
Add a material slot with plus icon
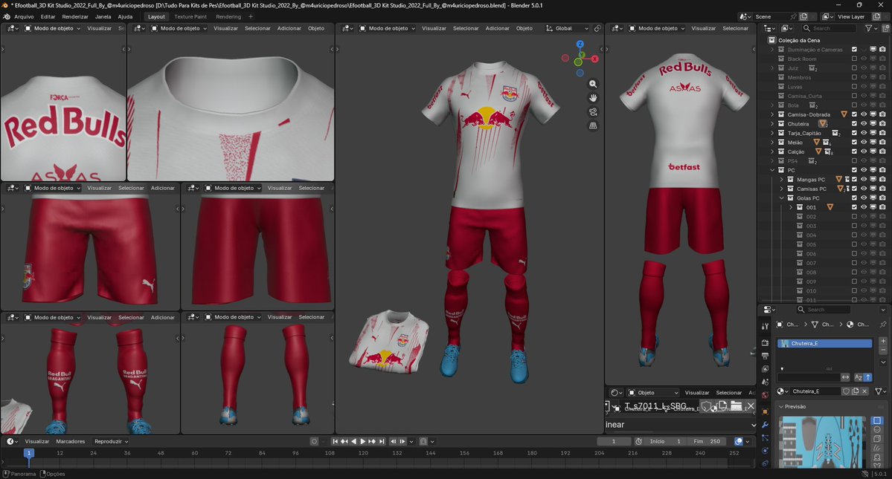[883, 341]
